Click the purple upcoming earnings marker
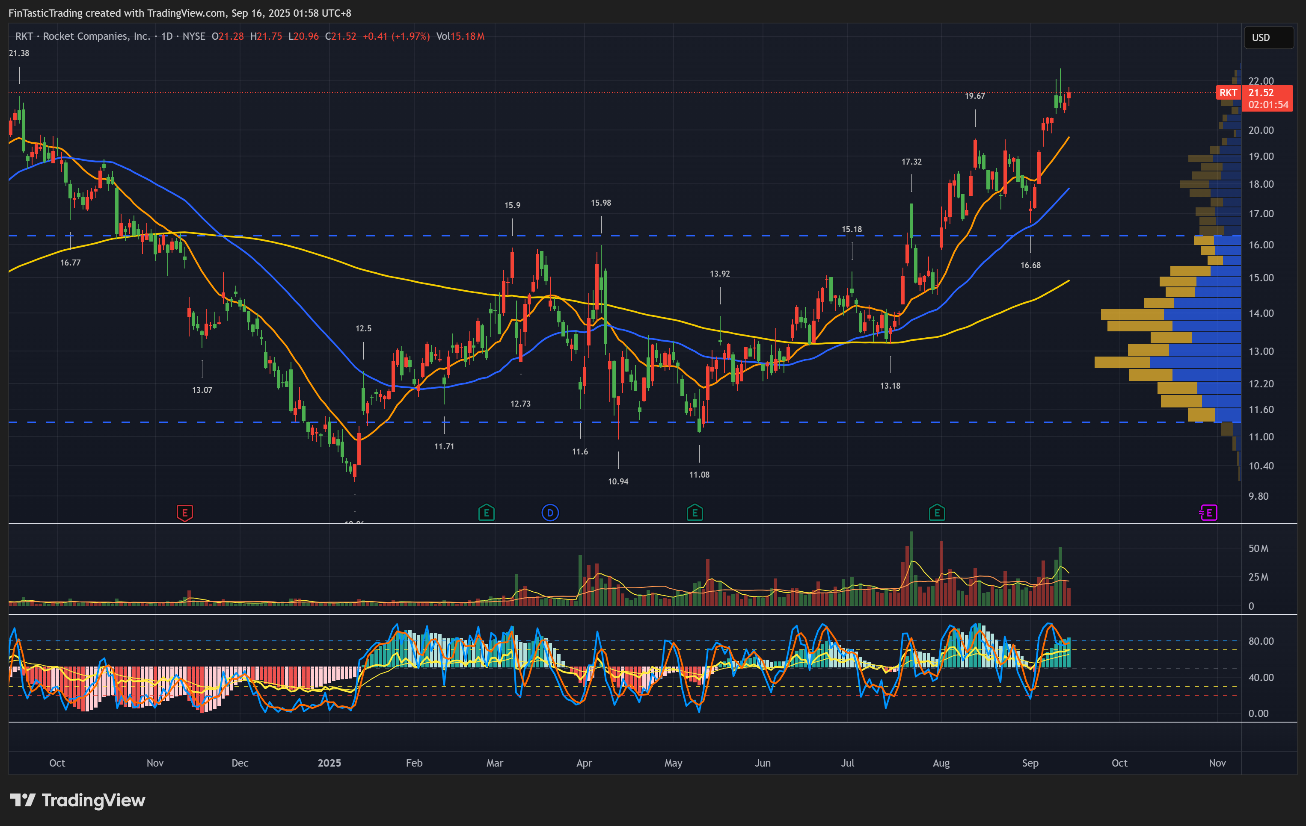Image resolution: width=1306 pixels, height=826 pixels. coord(1208,513)
